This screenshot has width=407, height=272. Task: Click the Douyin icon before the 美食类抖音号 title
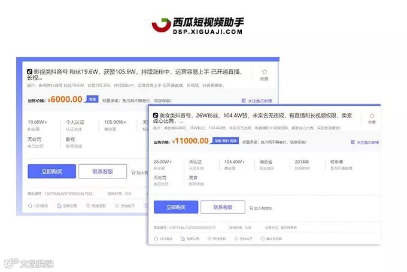point(156,116)
